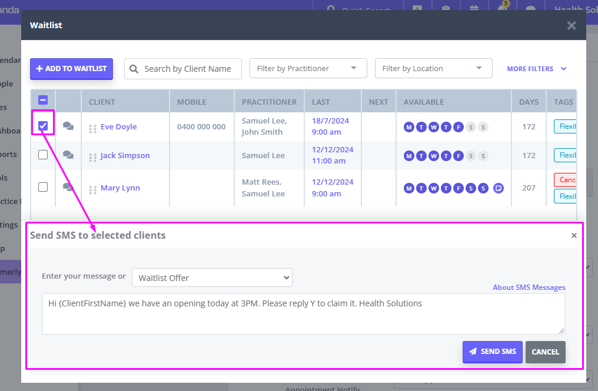
Task: Click the drag handle next to Mary Lynn
Action: [x=92, y=188]
